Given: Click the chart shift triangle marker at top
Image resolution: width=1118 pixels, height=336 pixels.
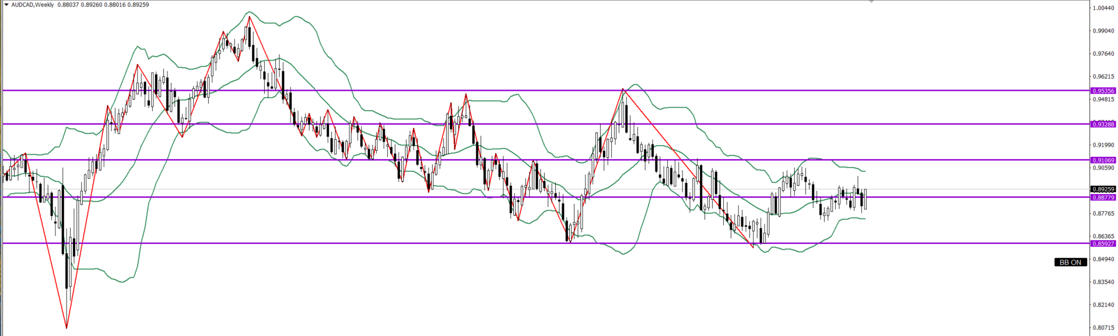Looking at the screenshot, I should (871, 2).
